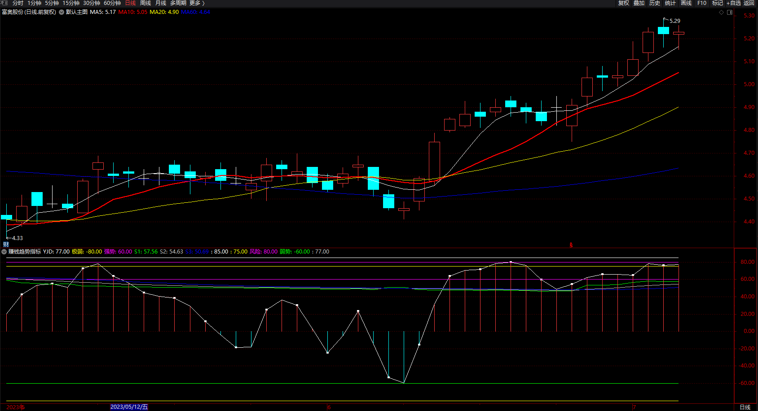The image size is (758, 411).
Task: Switch to the 5分钟 period
Action: 52,3
